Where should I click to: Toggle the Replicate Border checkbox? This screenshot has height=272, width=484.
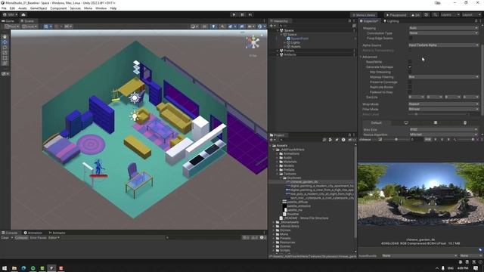coord(410,87)
